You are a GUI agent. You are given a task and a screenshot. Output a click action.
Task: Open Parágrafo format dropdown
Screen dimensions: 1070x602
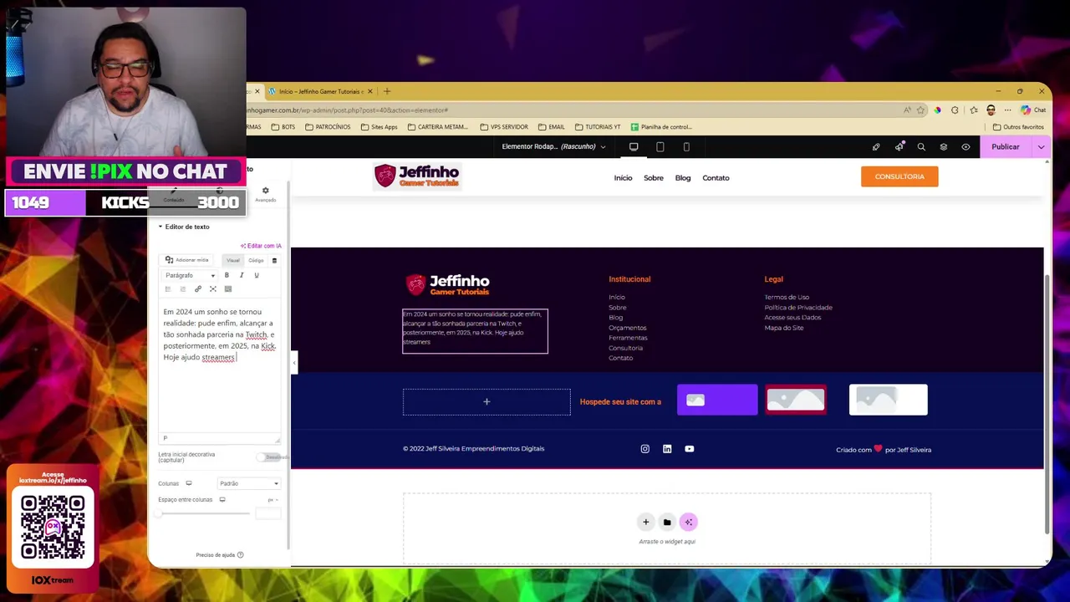[x=190, y=275]
